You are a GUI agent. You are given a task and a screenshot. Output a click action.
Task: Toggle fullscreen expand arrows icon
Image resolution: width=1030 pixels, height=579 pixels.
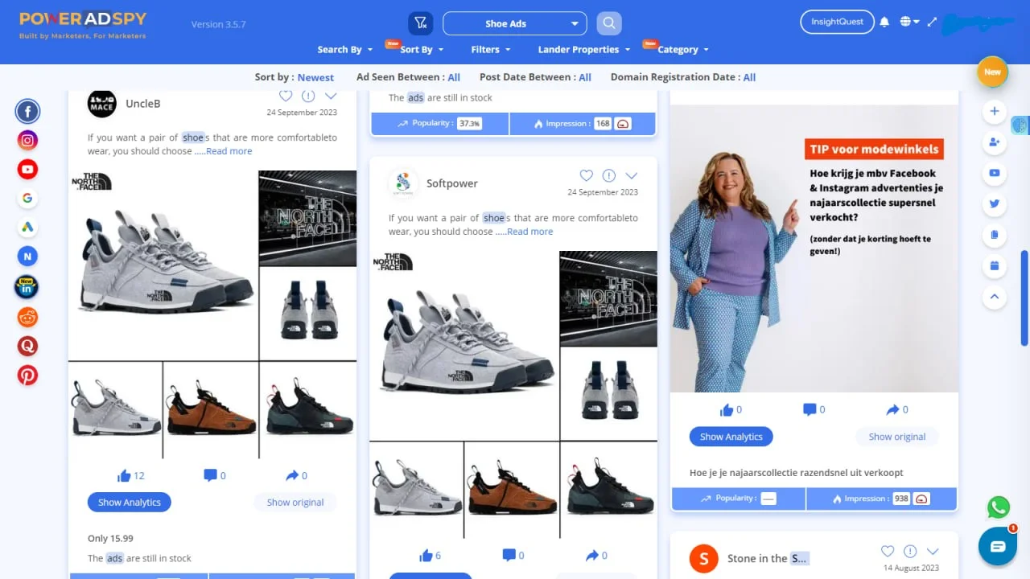coord(932,23)
